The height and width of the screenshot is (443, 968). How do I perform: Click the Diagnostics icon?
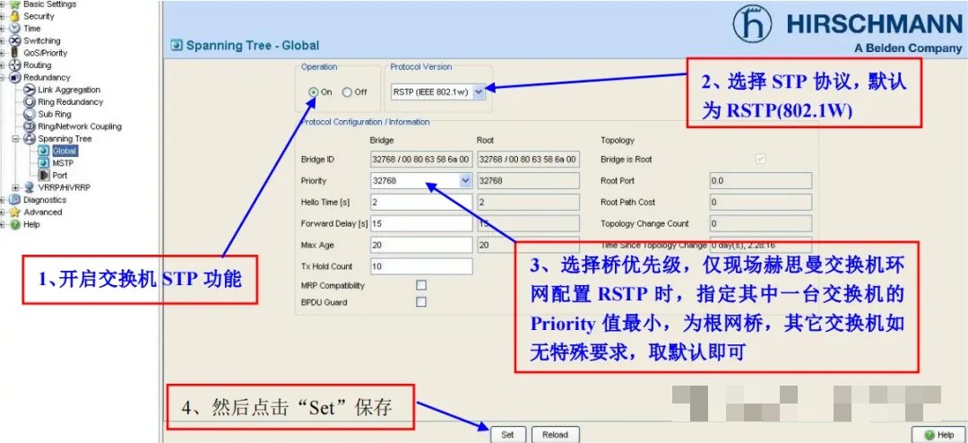[x=15, y=200]
